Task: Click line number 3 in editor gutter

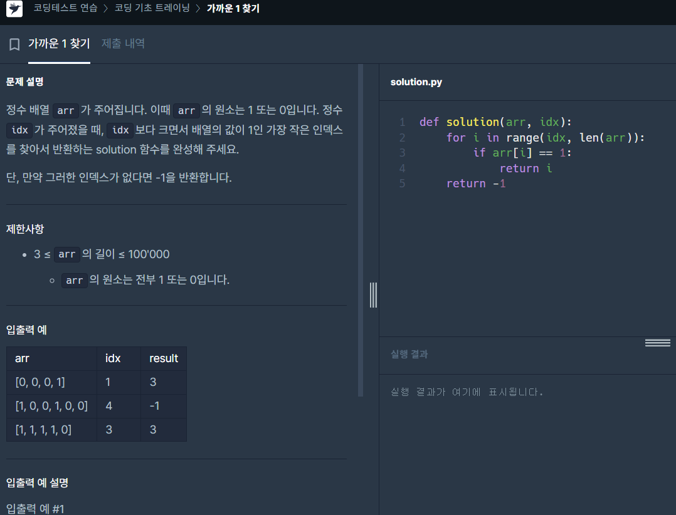Action: tap(402, 153)
